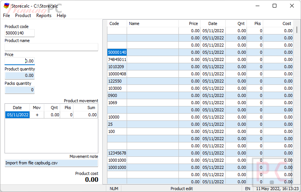Click the NUM indicator in status bar
301x192 pixels.
(114, 189)
